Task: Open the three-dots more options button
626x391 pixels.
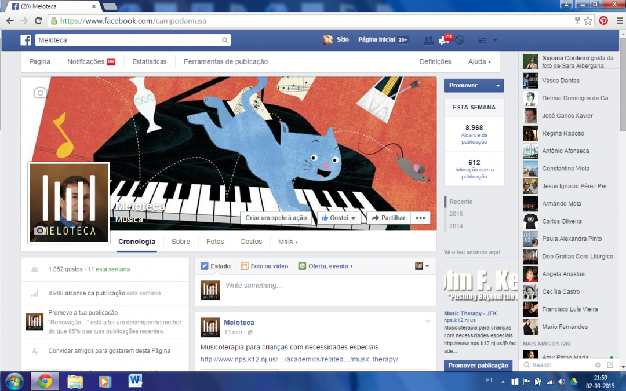Action: point(420,218)
